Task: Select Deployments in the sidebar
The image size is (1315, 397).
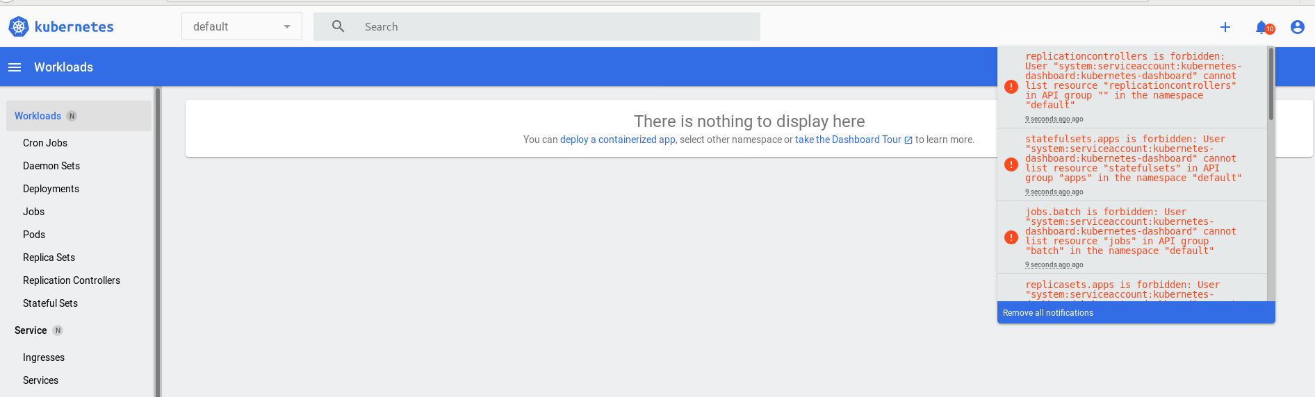Action: pos(51,189)
